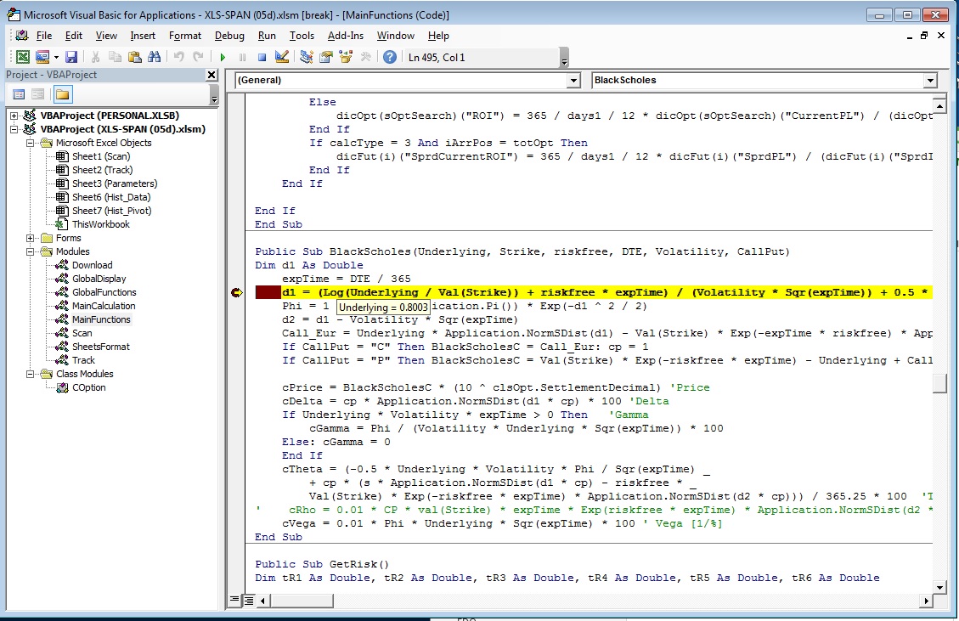This screenshot has height=621, width=959.
Task: Select Sheet7 (Hist_Pivot) in project tree
Action: tap(111, 211)
